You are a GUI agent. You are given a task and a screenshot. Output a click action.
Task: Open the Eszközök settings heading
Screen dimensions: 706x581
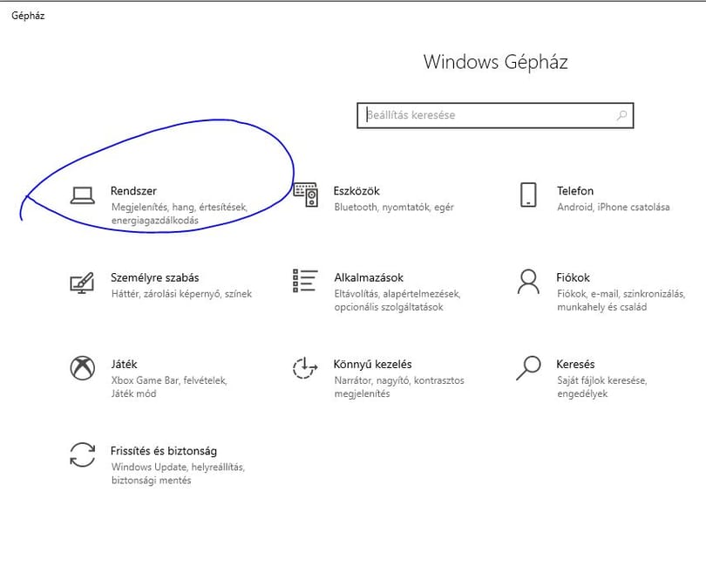tap(356, 191)
